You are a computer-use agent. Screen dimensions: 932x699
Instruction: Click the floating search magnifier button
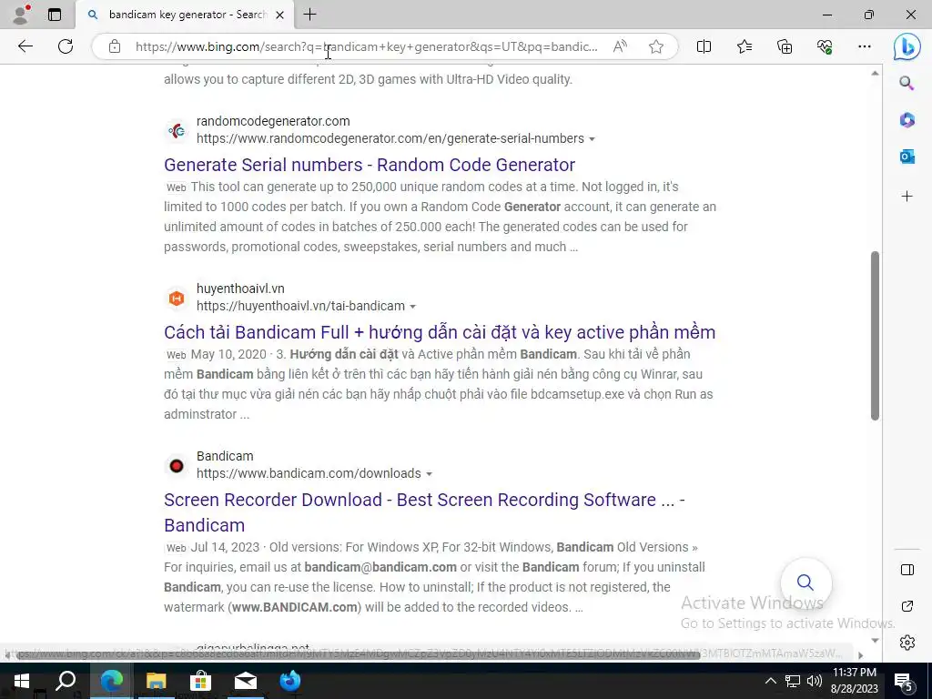click(805, 582)
